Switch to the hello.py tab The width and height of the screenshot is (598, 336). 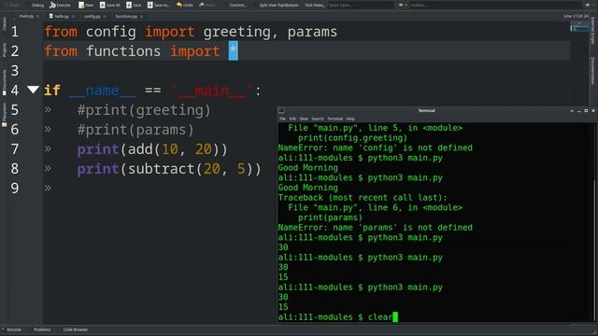(x=62, y=17)
